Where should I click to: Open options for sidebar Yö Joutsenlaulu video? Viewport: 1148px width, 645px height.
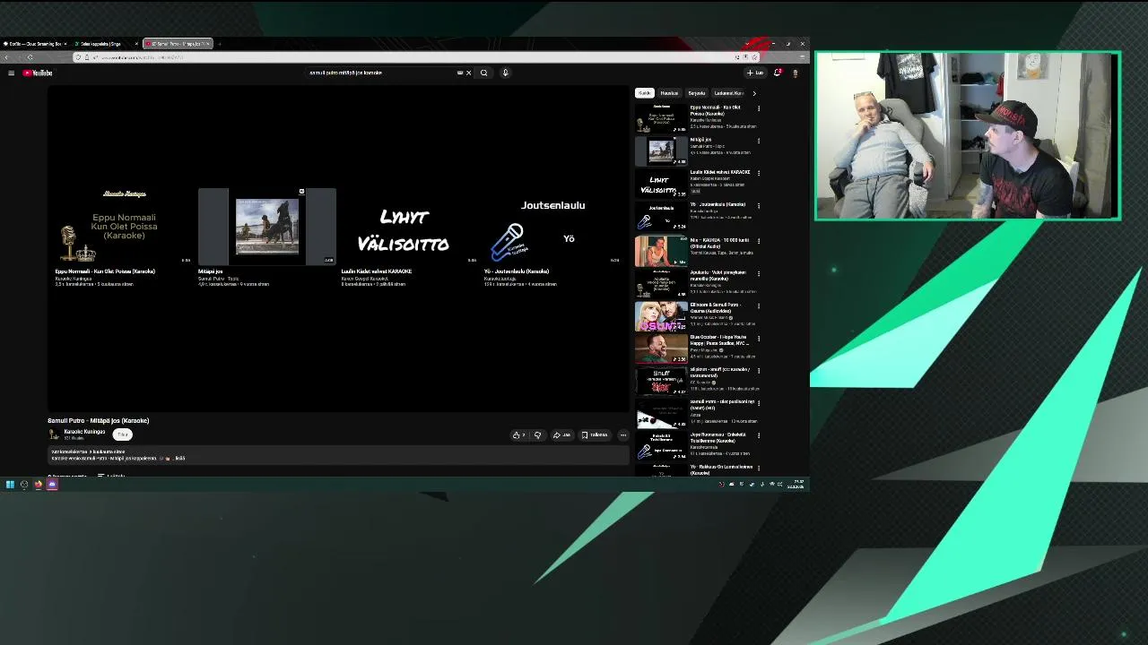pyautogui.click(x=759, y=205)
